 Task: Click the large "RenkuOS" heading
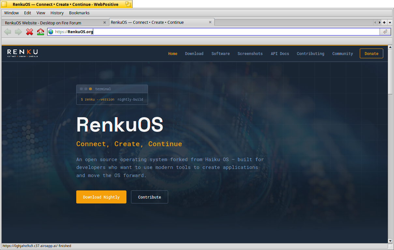pos(120,124)
